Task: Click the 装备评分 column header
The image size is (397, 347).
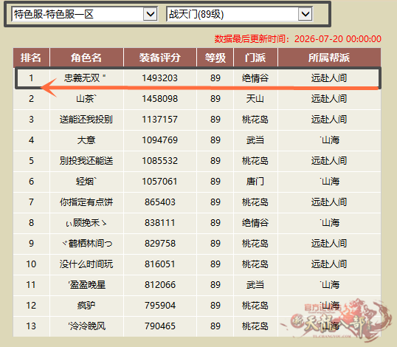Action: click(160, 58)
